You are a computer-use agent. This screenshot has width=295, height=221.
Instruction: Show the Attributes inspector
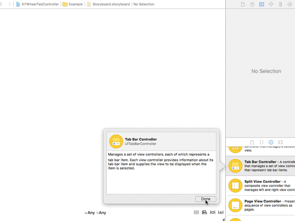271,4
